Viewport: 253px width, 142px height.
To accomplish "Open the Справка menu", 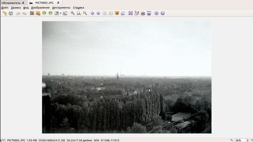I will pos(78,7).
